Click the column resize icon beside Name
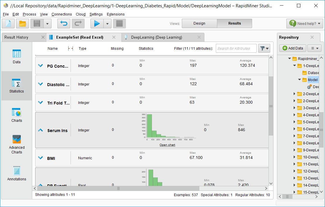This screenshot has height=207, width=325. tap(71, 49)
